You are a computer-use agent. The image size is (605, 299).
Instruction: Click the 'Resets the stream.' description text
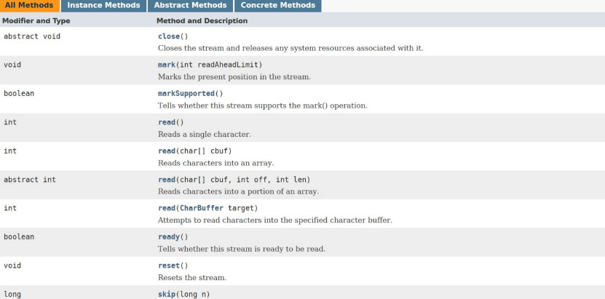[191, 277]
